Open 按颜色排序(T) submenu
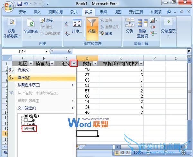 coord(42,85)
